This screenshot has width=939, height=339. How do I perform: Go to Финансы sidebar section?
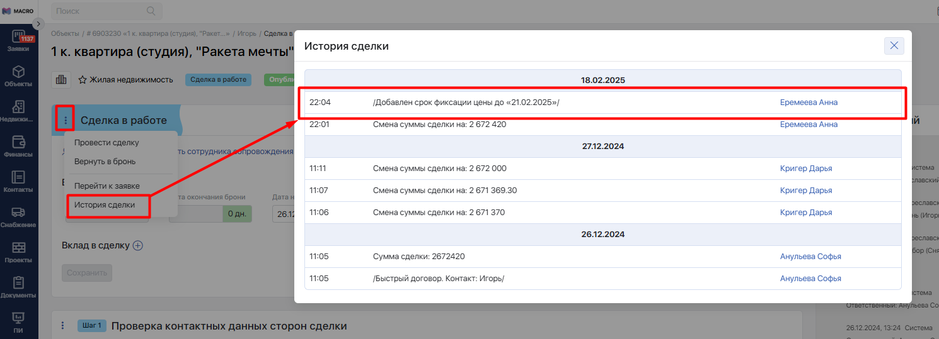(x=18, y=146)
